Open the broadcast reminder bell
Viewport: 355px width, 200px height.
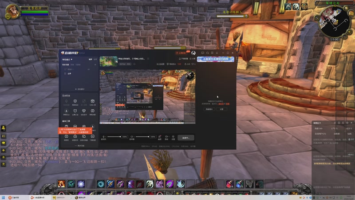[183, 59]
